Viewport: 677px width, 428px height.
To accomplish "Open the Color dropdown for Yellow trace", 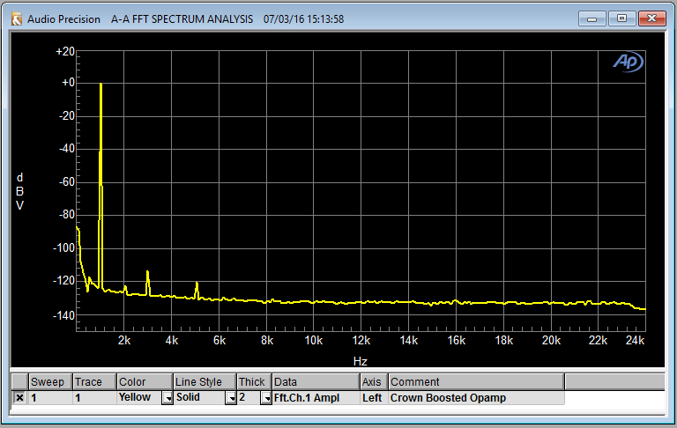I will (x=167, y=398).
